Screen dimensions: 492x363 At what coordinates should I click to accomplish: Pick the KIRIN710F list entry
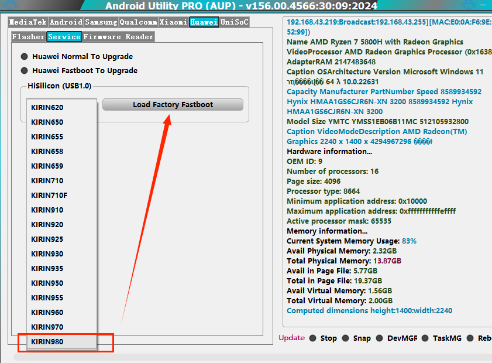pyautogui.click(x=62, y=196)
